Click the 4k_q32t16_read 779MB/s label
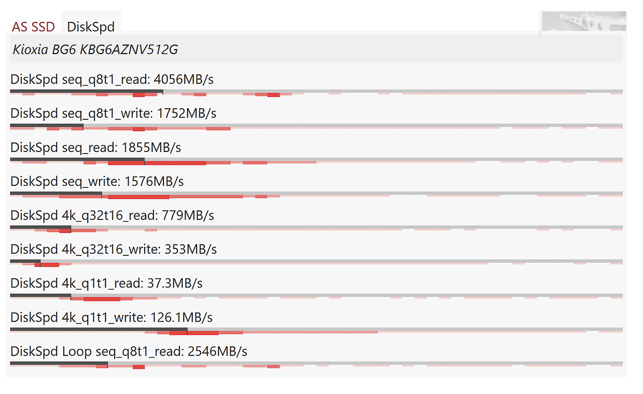643x394 pixels. (112, 215)
